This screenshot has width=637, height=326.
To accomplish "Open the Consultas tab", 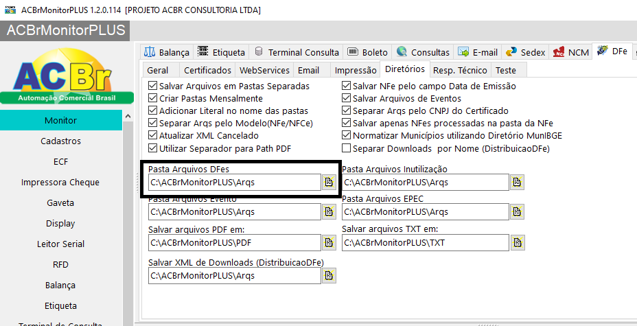I will coord(423,52).
